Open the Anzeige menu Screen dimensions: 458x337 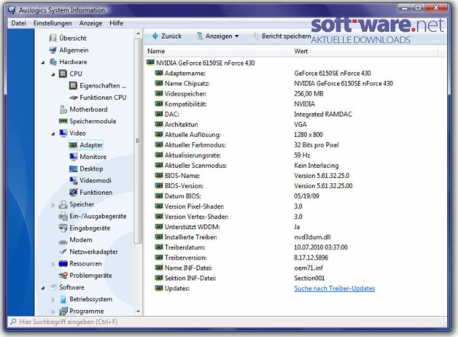click(91, 23)
